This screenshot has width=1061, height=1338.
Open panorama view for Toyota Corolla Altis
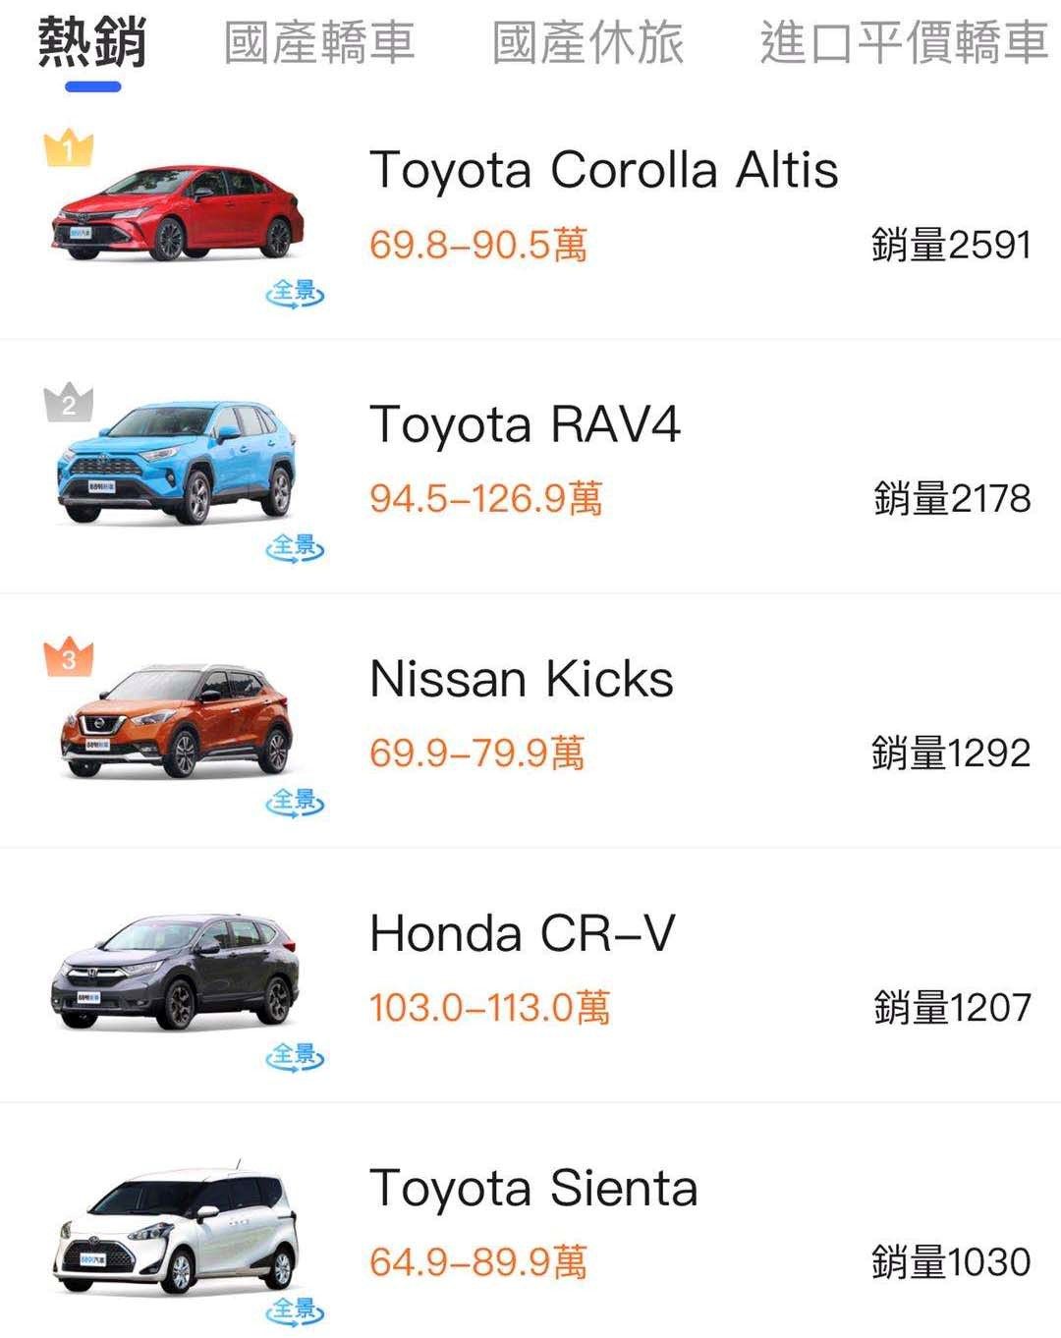pyautogui.click(x=295, y=292)
